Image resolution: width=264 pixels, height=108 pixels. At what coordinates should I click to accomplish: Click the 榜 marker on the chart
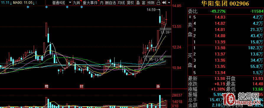[46, 86]
